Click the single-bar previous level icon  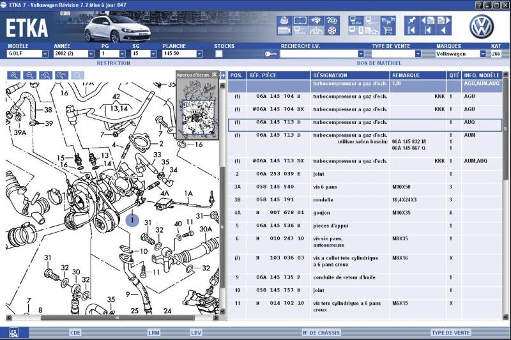point(427,31)
